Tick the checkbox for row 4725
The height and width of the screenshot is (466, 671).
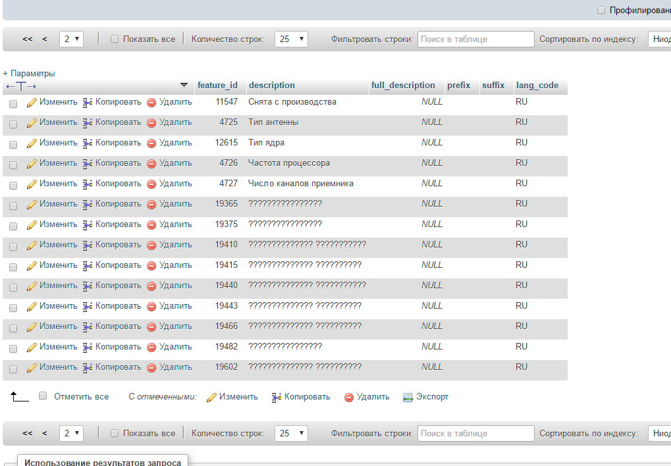tap(13, 124)
